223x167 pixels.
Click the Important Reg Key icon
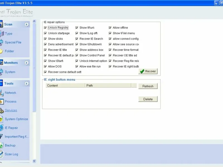click(x=1, y=136)
